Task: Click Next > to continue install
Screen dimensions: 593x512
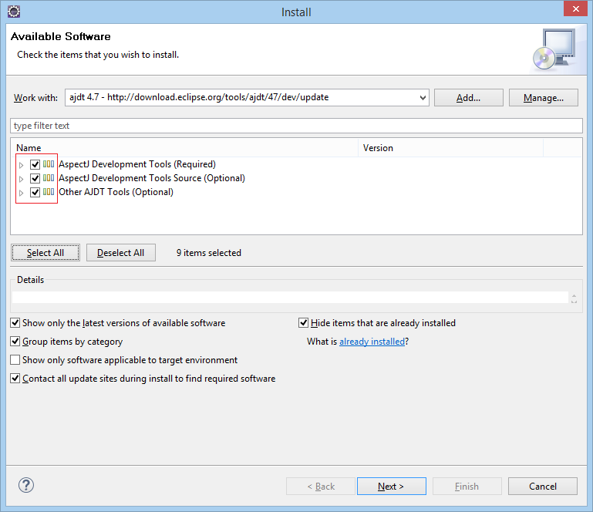Action: [x=392, y=487]
